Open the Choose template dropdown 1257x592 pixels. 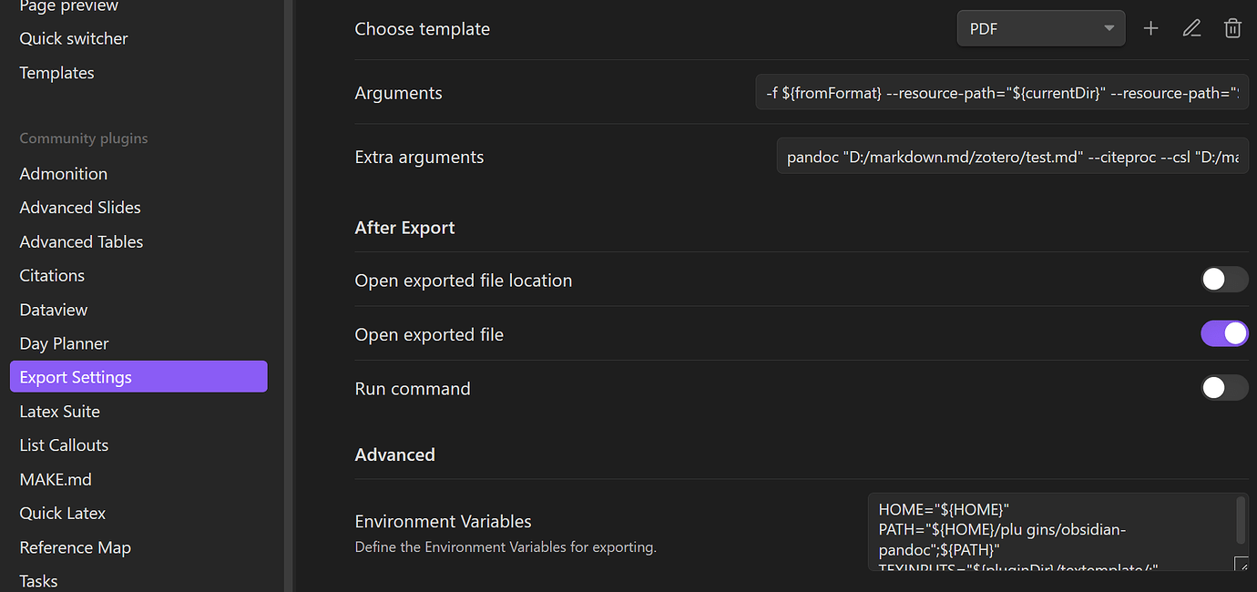1040,28
